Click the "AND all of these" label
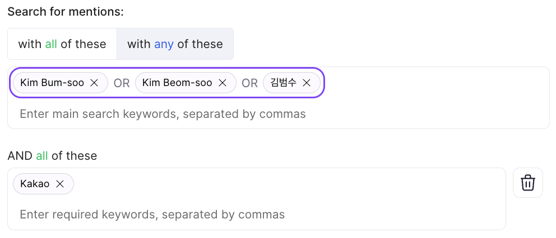 tap(52, 156)
